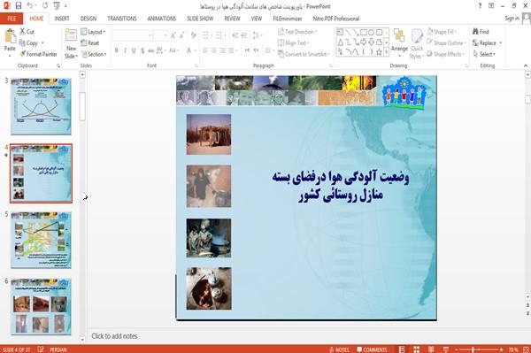Click Convert to SmartArt
The width and height of the screenshot is (531, 353).
tap(304, 54)
